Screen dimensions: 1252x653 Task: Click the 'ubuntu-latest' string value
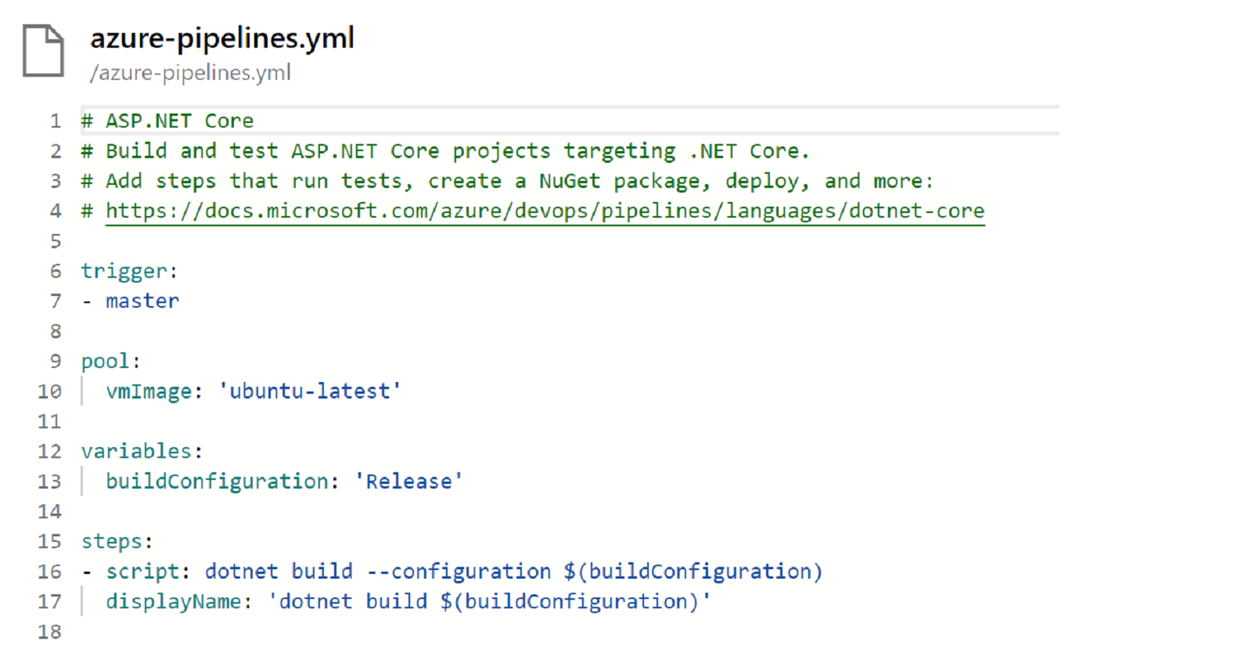click(x=310, y=391)
